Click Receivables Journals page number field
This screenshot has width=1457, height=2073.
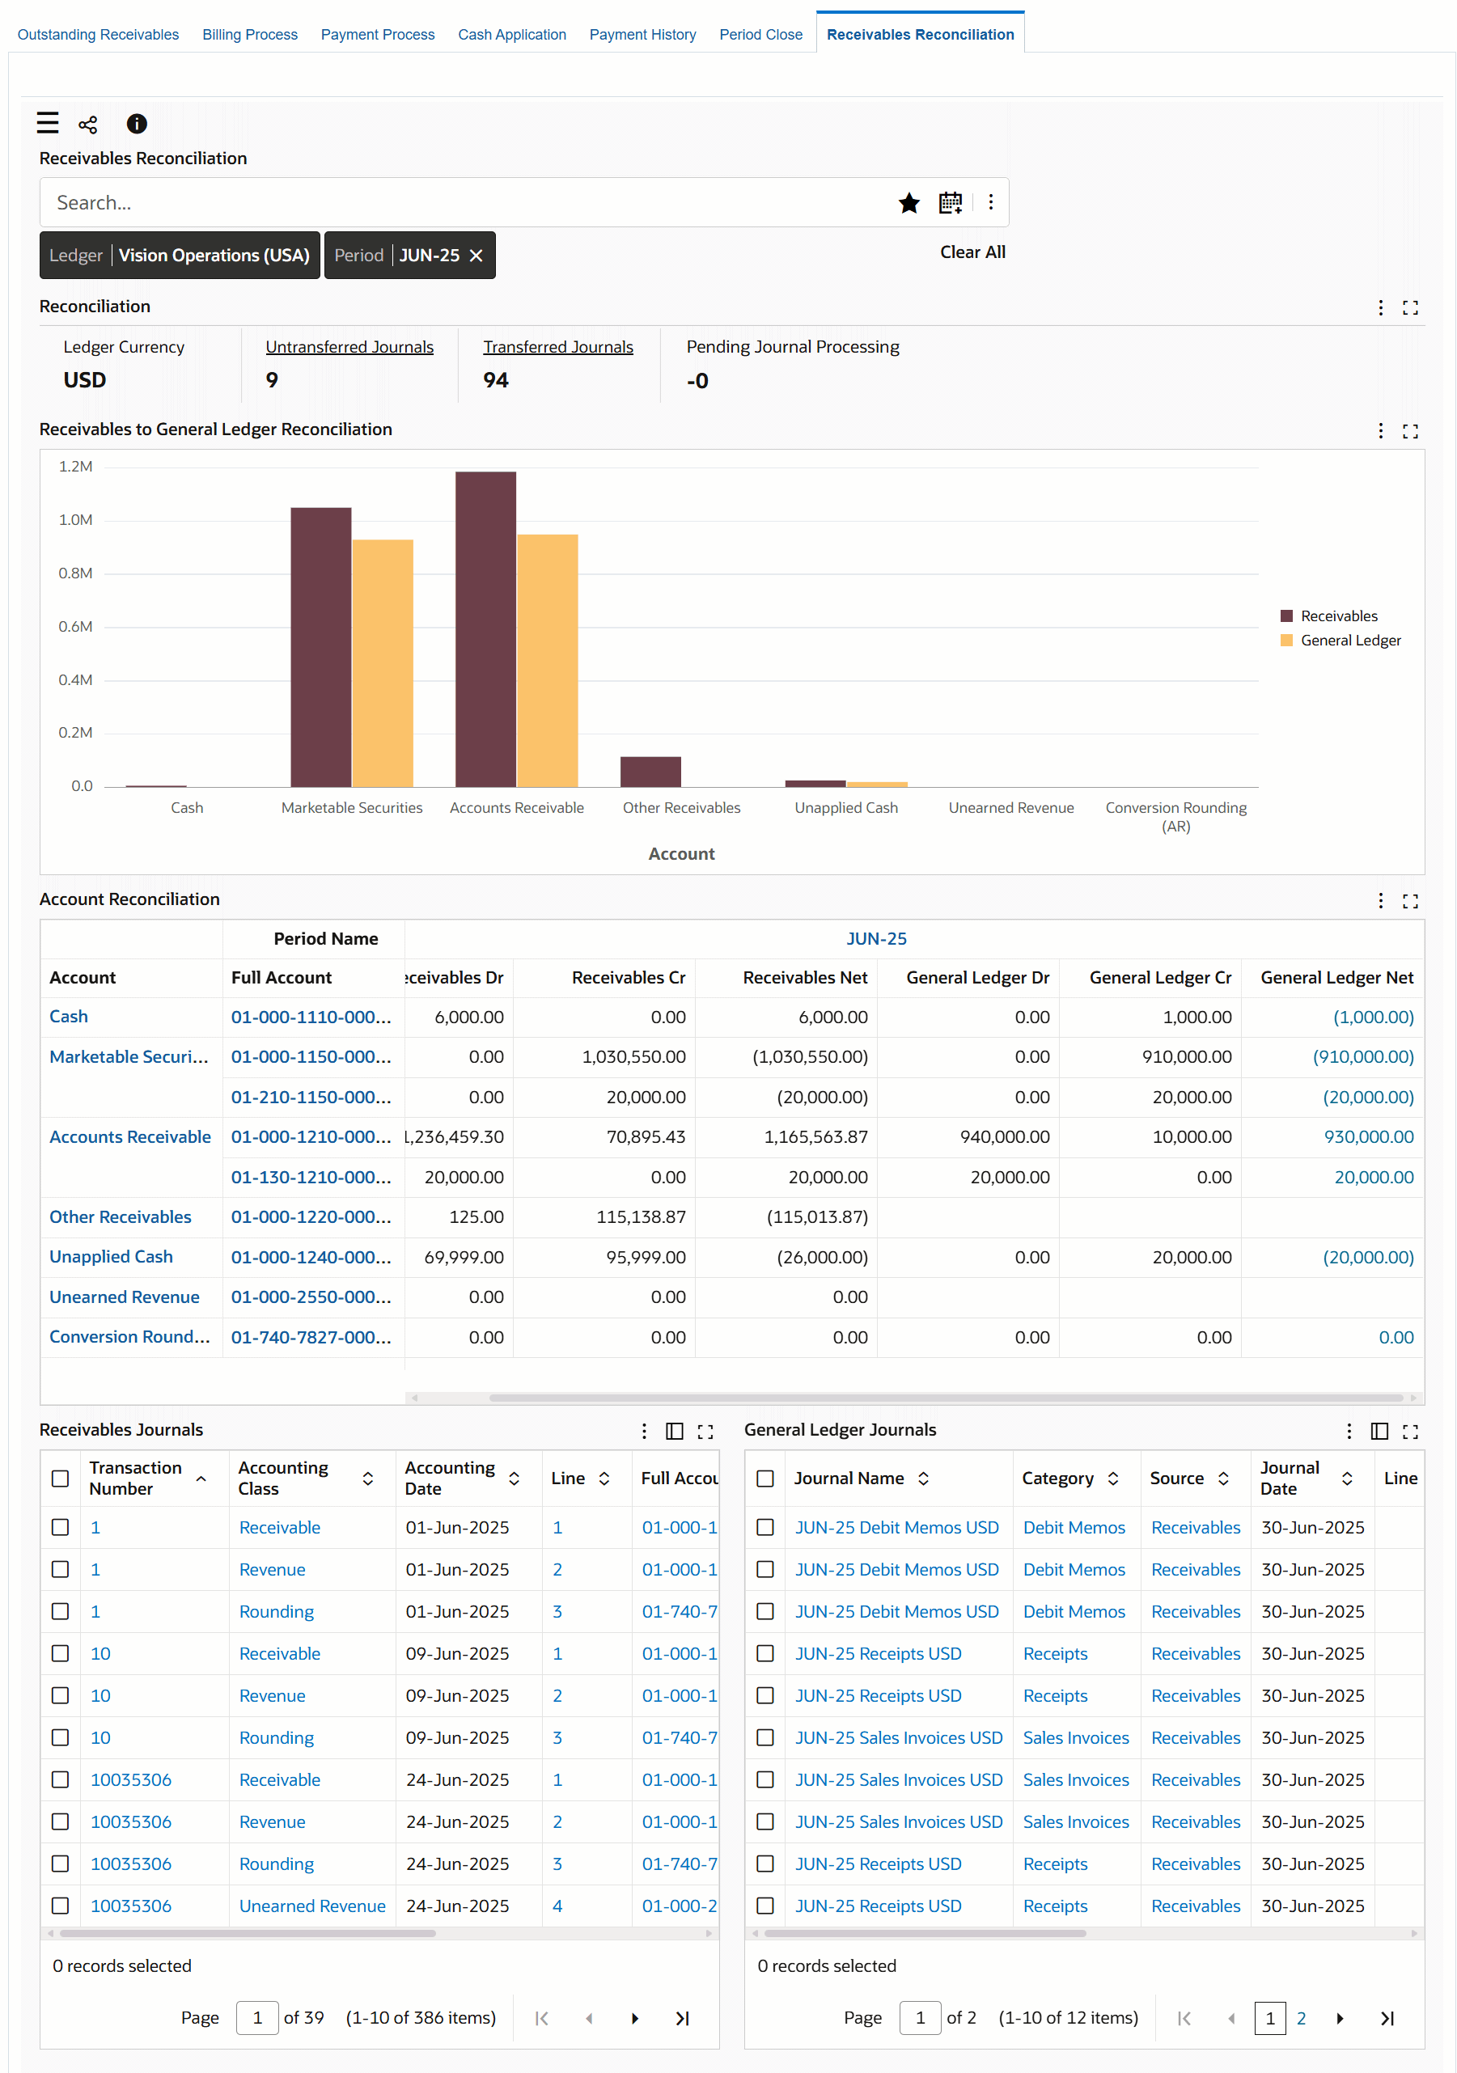tap(257, 2018)
